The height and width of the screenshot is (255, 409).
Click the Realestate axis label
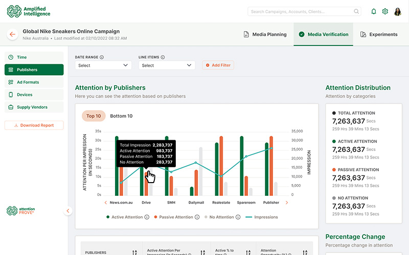click(x=221, y=202)
